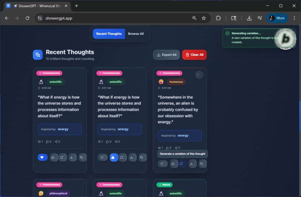The image size is (301, 197).
Task: Click the "10 brilliant thoughts and counting" subtitle
Action: tap(70, 59)
